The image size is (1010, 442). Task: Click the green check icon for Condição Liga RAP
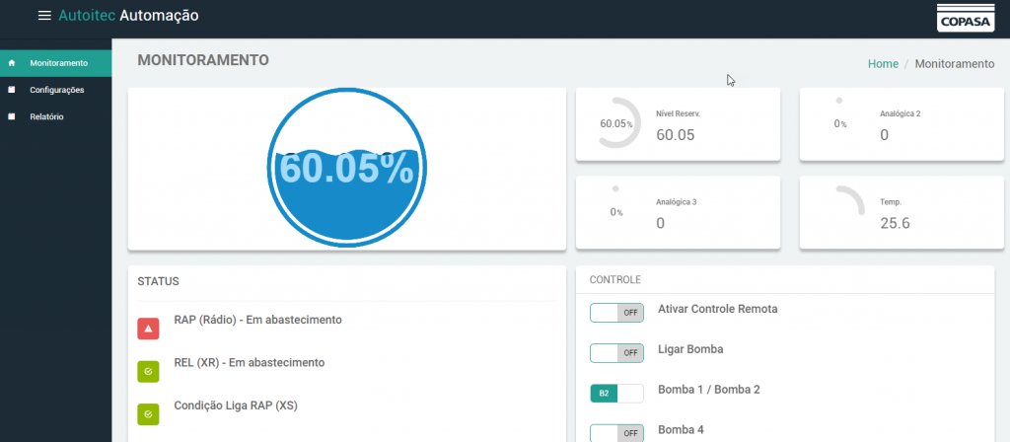coord(148,414)
